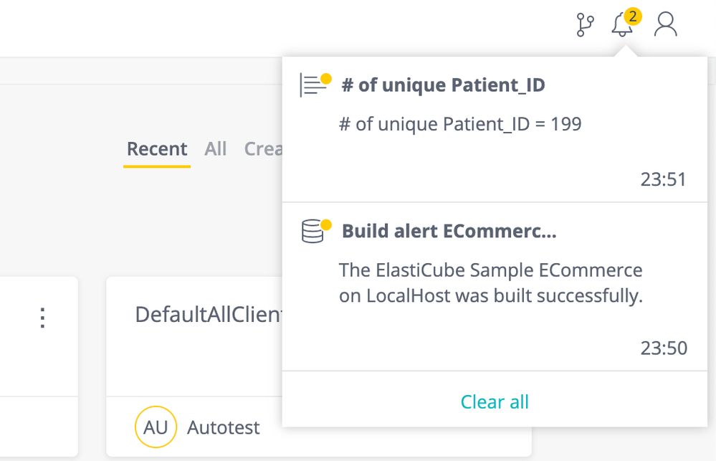Switch to the Recent tab
This screenshot has height=461, width=716.
pyautogui.click(x=157, y=149)
